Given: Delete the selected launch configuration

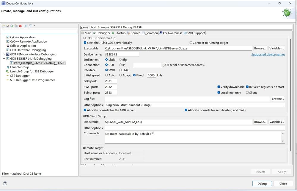Looking at the screenshot, I should pos(20,26).
